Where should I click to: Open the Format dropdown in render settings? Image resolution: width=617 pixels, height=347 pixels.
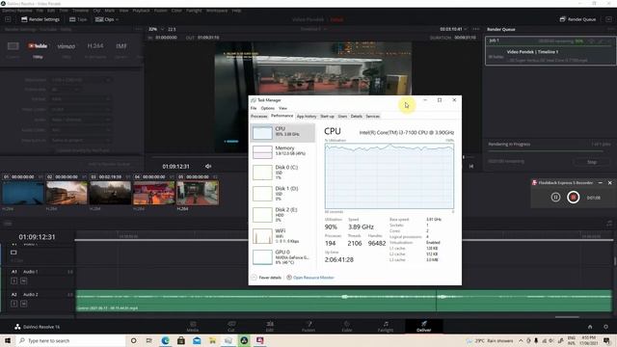[x=81, y=99]
